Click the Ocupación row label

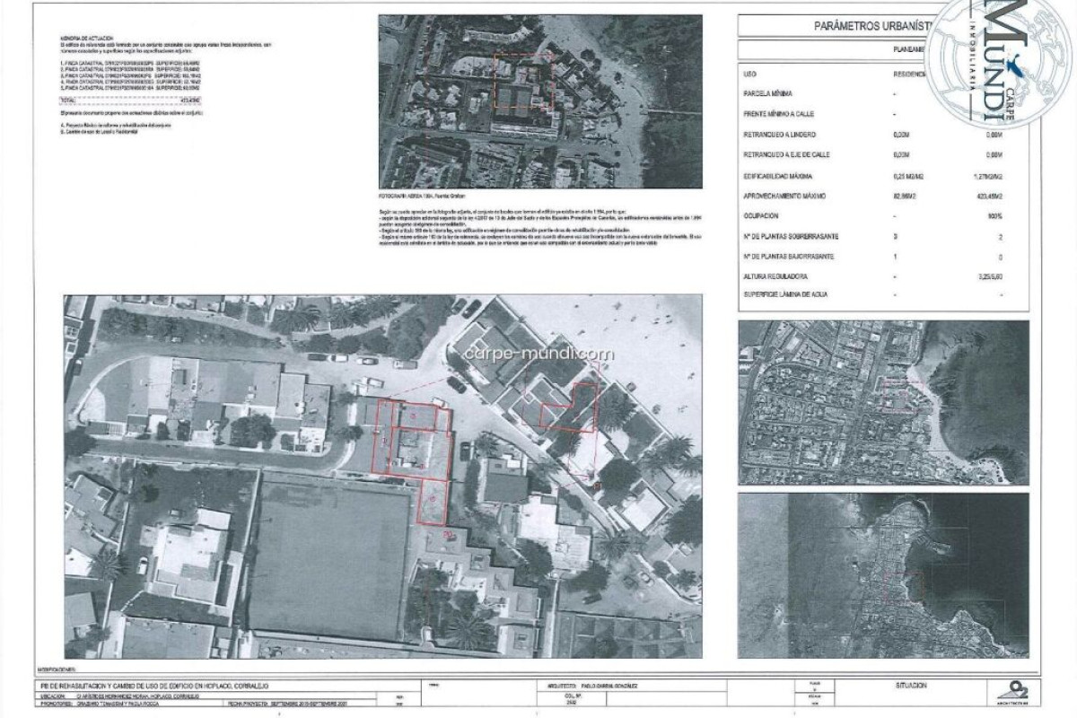[x=761, y=216]
